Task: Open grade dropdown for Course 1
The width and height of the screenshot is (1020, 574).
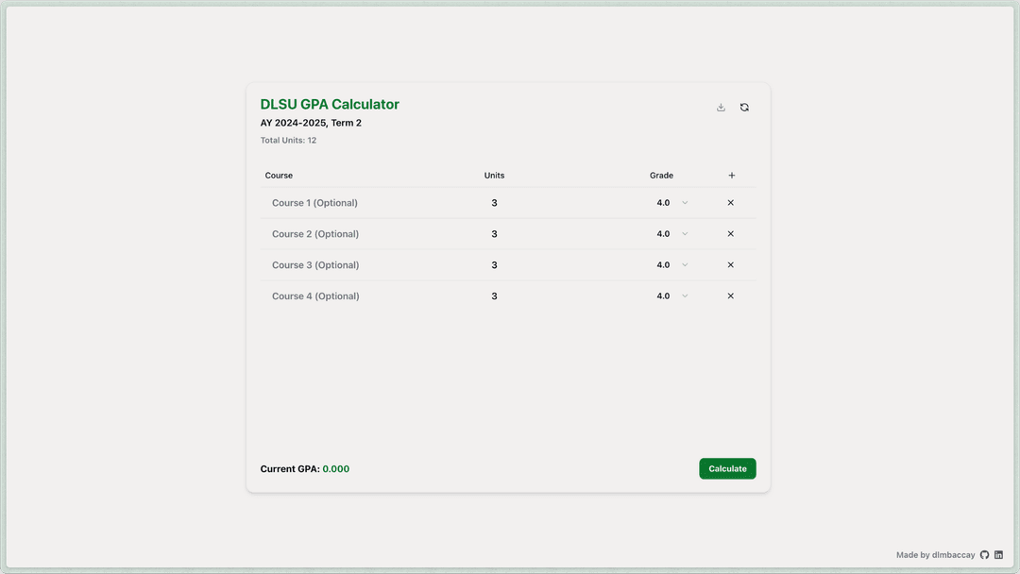Action: pyautogui.click(x=672, y=203)
